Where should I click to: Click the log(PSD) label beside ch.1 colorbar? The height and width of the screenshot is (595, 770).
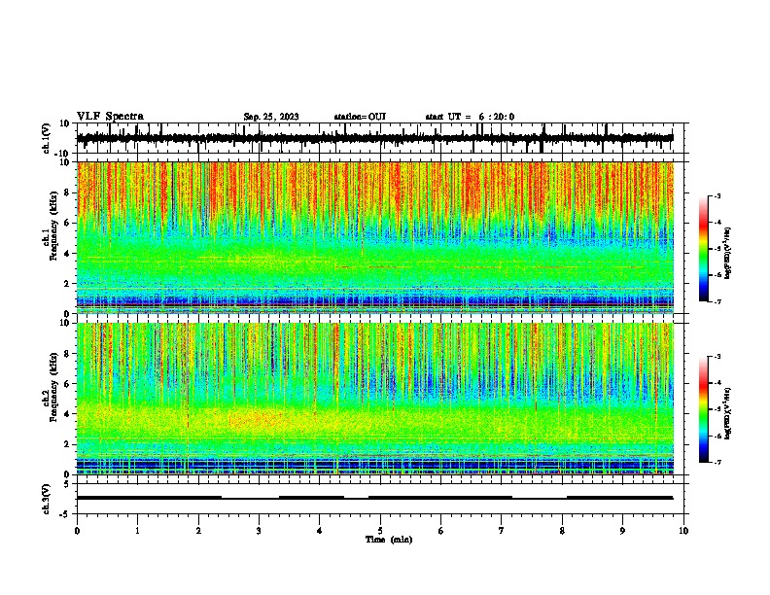(x=727, y=254)
